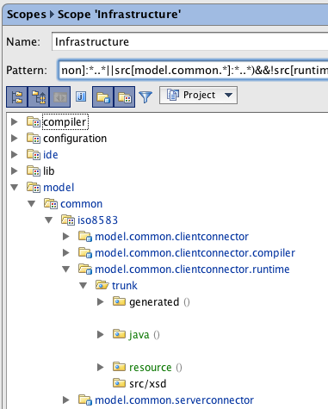The image size is (328, 409).
Task: Expand the resource folder
Action: pos(101,368)
